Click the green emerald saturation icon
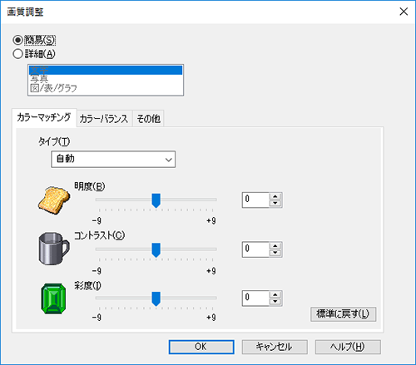The width and height of the screenshot is (416, 365). click(53, 298)
